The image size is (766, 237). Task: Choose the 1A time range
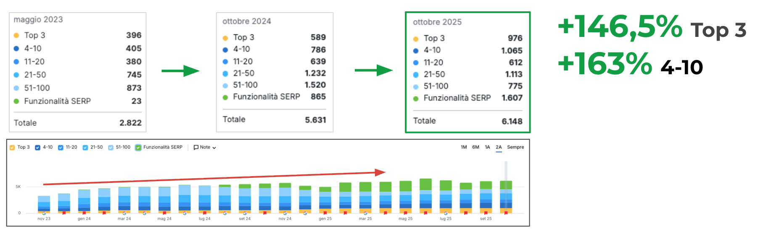coord(487,147)
